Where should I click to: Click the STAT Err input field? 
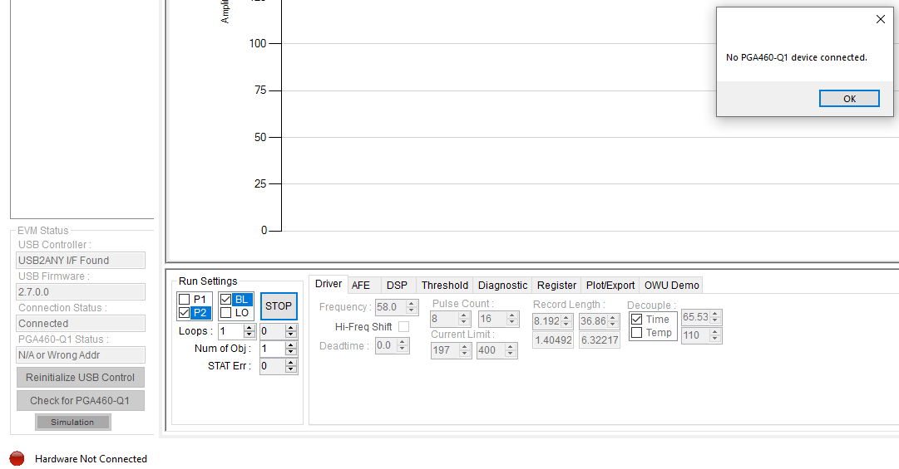[x=272, y=366]
